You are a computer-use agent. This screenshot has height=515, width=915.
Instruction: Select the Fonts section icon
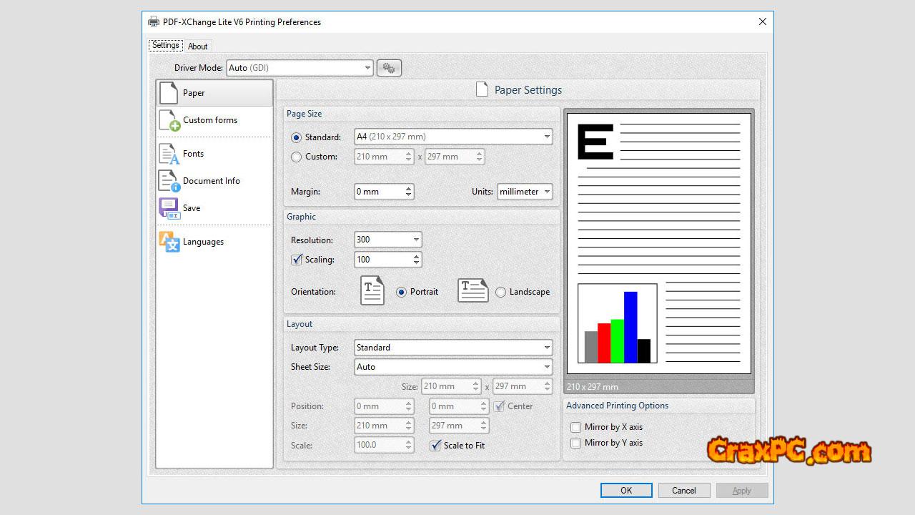[x=169, y=154]
